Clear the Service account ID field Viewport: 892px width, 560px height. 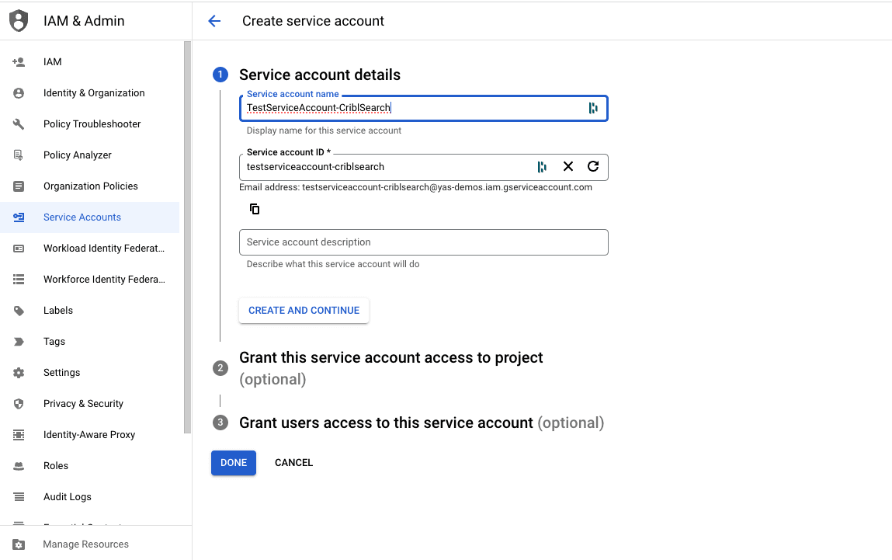[x=568, y=166]
